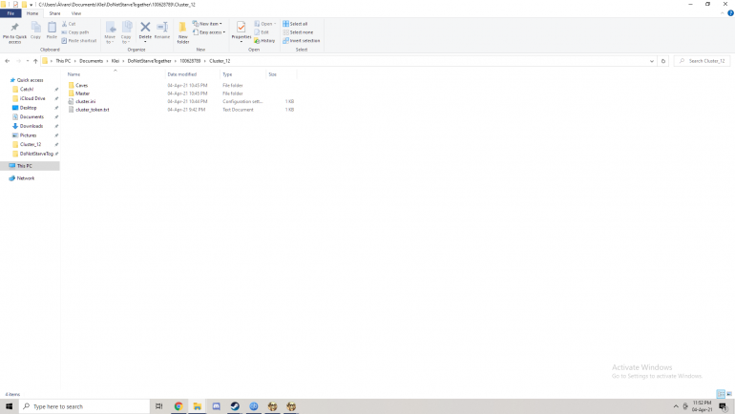Open Steam from the taskbar
This screenshot has height=414, width=735.
235,406
